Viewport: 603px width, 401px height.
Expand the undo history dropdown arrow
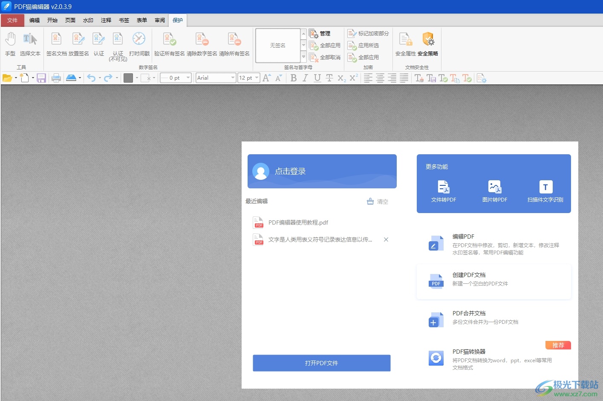click(x=100, y=78)
